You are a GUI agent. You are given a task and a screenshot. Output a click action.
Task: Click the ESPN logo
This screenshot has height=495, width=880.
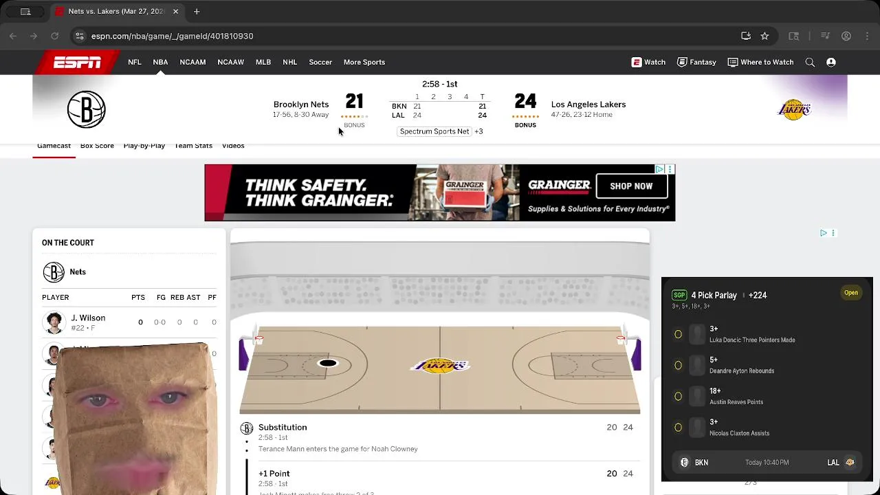(77, 62)
